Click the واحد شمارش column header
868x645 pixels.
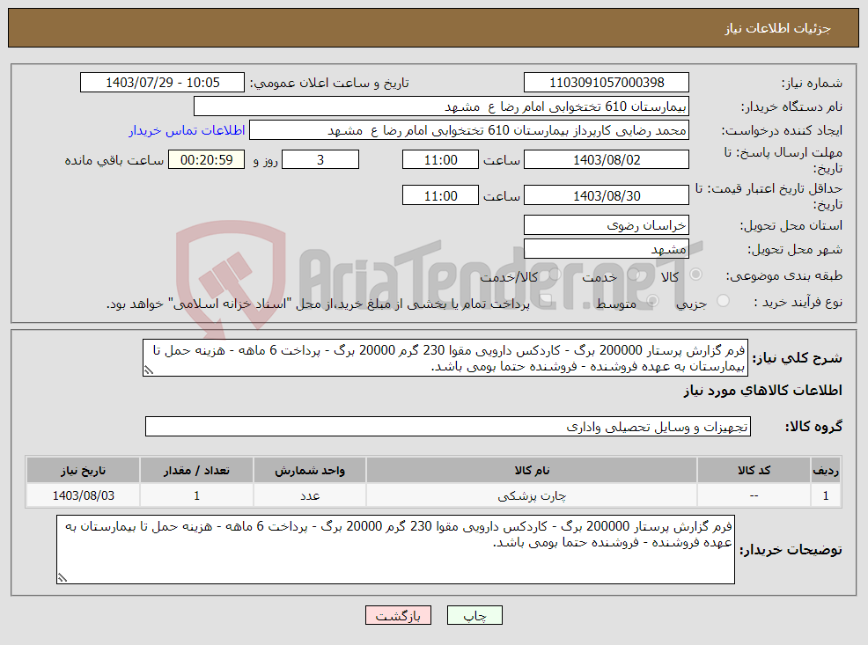(x=310, y=470)
